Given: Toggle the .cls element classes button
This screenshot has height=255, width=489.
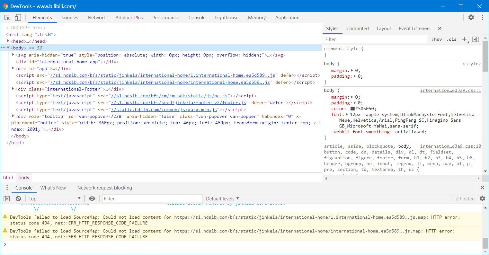Looking at the screenshot, I should [x=451, y=39].
